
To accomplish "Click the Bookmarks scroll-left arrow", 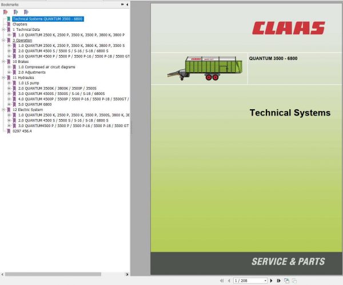I will pos(2,274).
